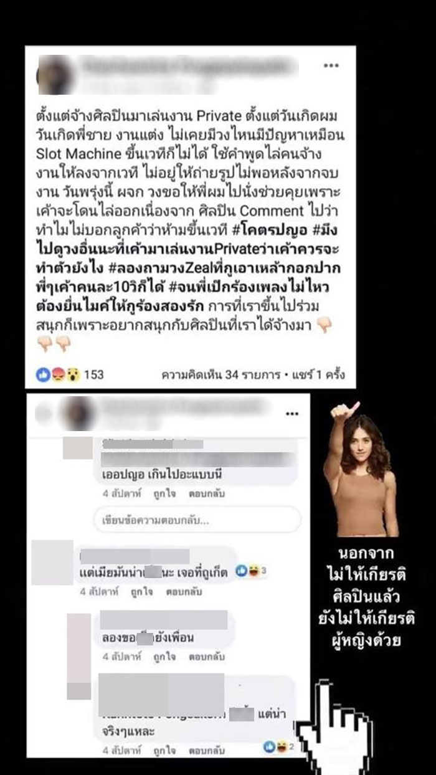
Task: Open the top post's three-dot options menu
Action: pyautogui.click(x=331, y=65)
